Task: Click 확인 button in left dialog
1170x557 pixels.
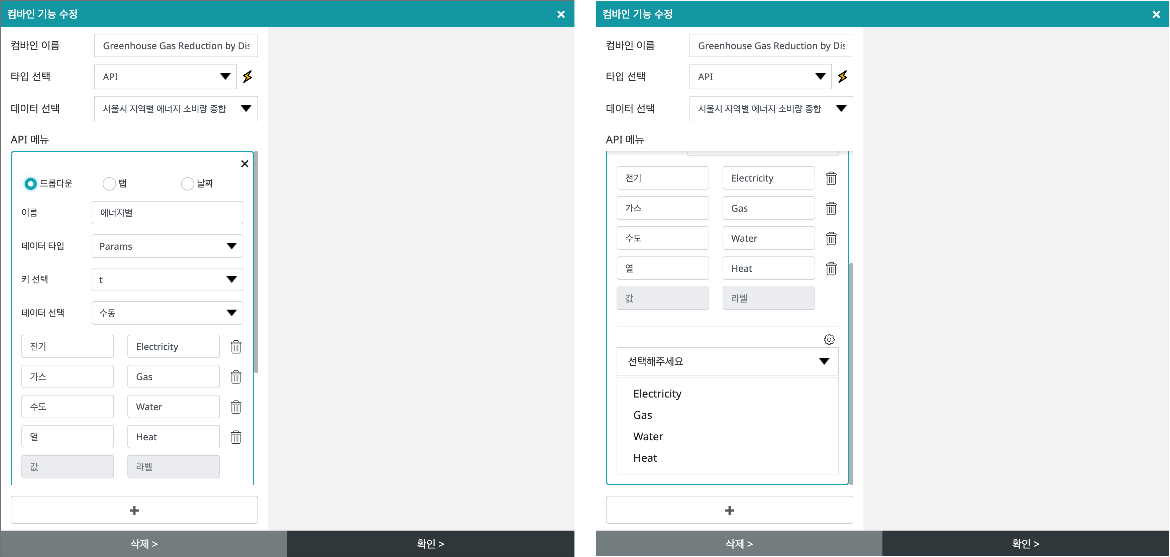Action: coord(431,543)
